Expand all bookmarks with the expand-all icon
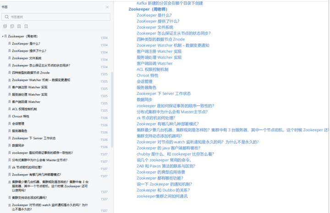This screenshot has width=330, height=213. click(x=5, y=26)
